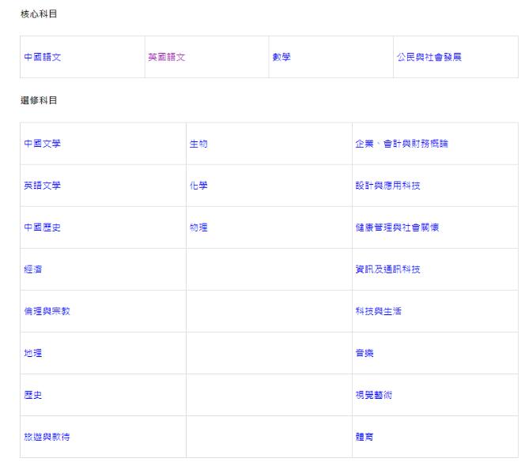Open the 化學 subject link
Screen dimensions: 529x462
[x=198, y=186]
